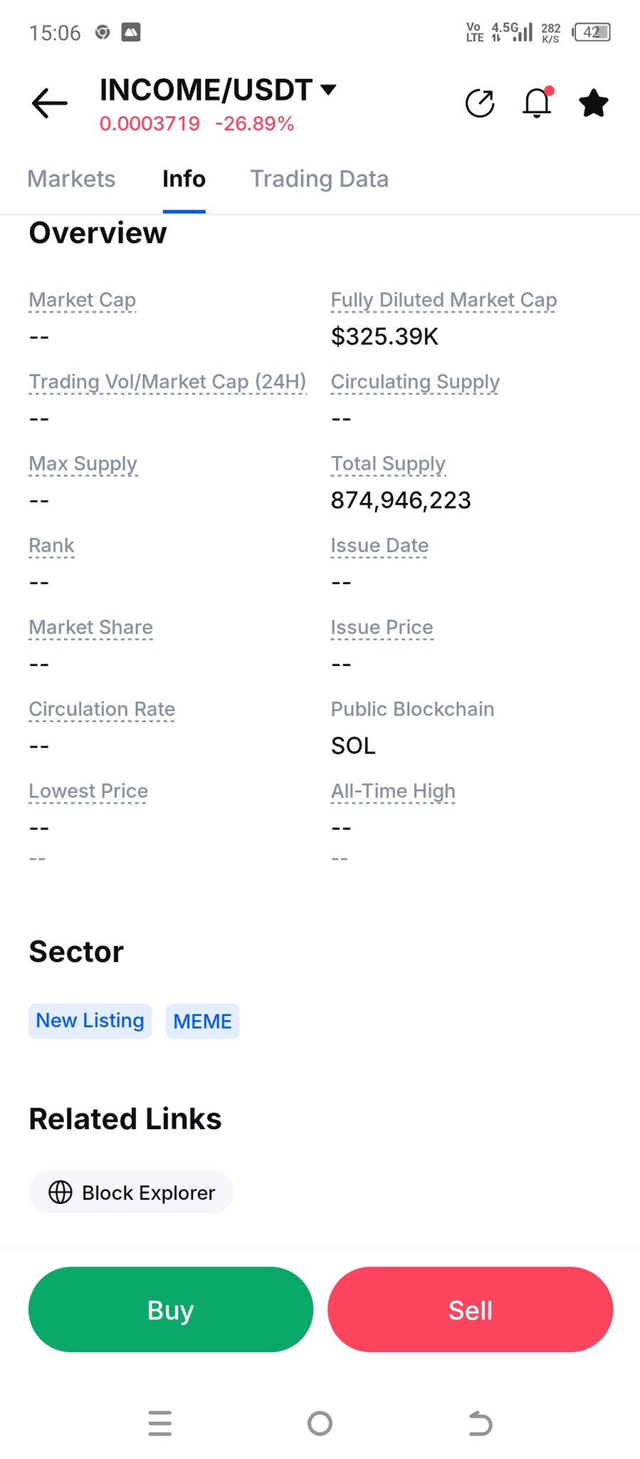Screen dimensions: 640x1459
Task: Open Android recent apps menu icon
Action: (x=160, y=1423)
